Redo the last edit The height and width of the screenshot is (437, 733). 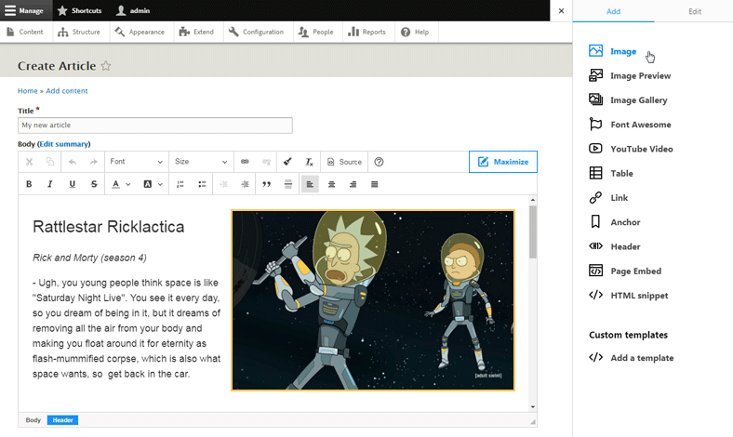[x=94, y=162]
